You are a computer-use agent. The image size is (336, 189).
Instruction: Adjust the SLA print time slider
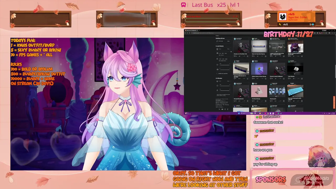point(225,86)
